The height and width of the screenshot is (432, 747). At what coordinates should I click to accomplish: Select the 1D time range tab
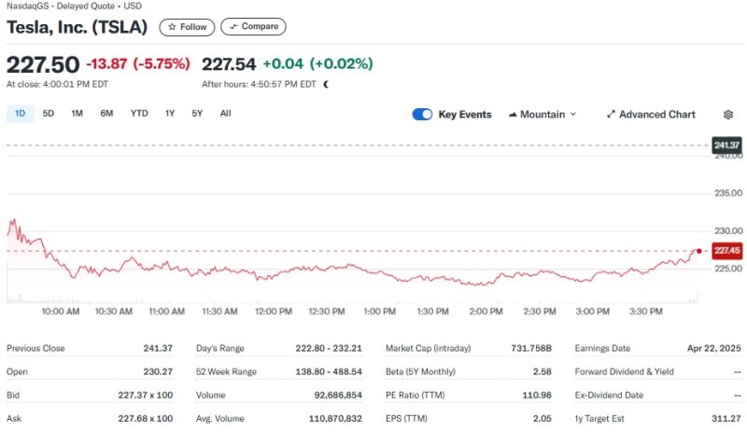[x=21, y=114]
